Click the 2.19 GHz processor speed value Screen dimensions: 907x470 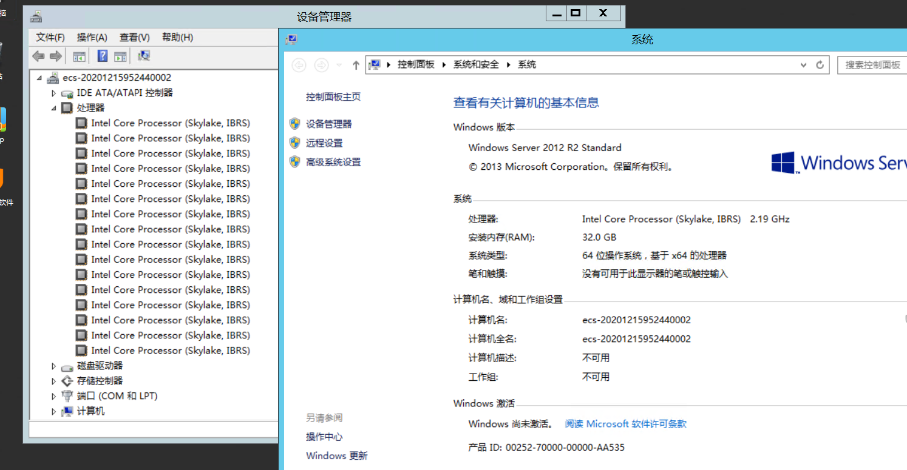coord(770,219)
